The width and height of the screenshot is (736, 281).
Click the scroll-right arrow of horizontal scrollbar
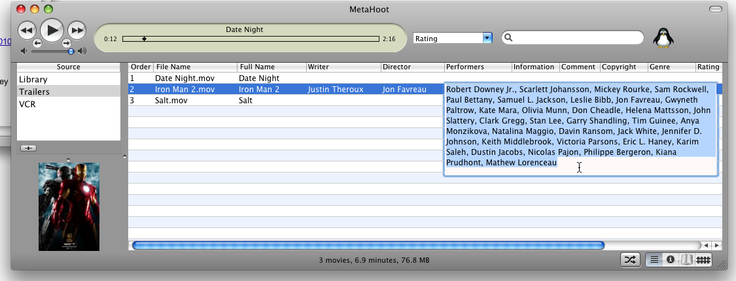point(717,245)
